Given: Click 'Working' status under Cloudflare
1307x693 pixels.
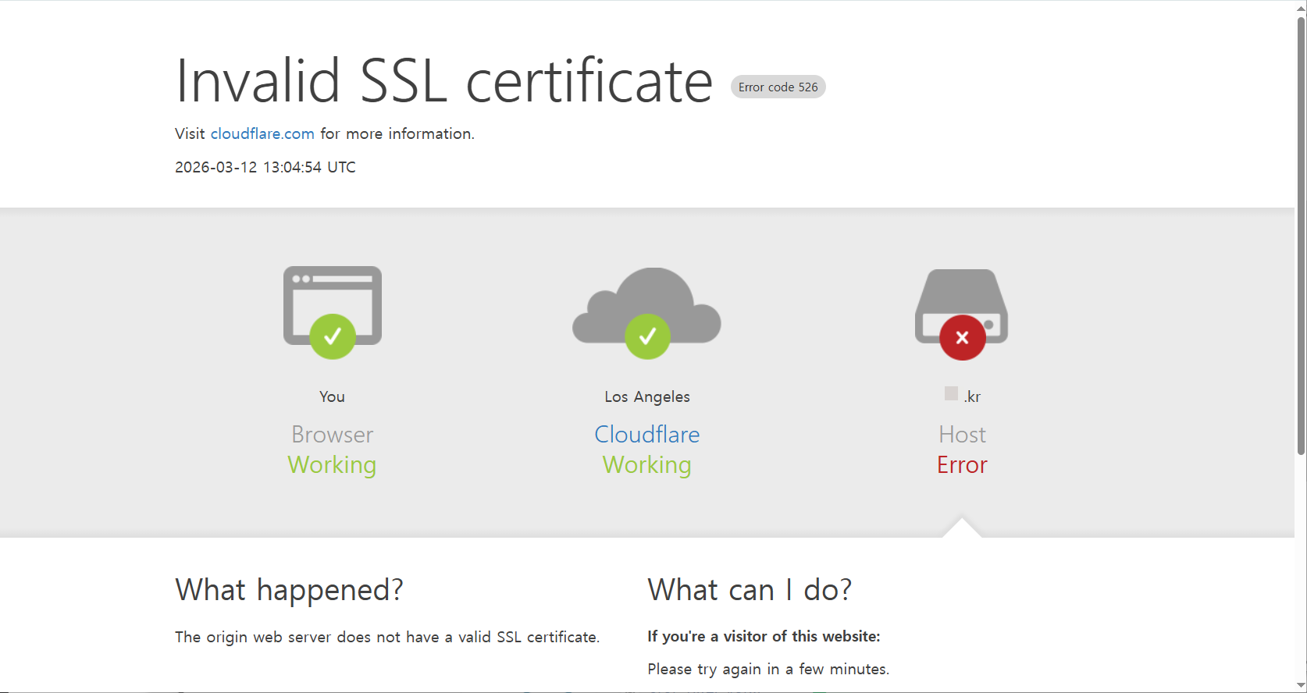Looking at the screenshot, I should pyautogui.click(x=647, y=464).
